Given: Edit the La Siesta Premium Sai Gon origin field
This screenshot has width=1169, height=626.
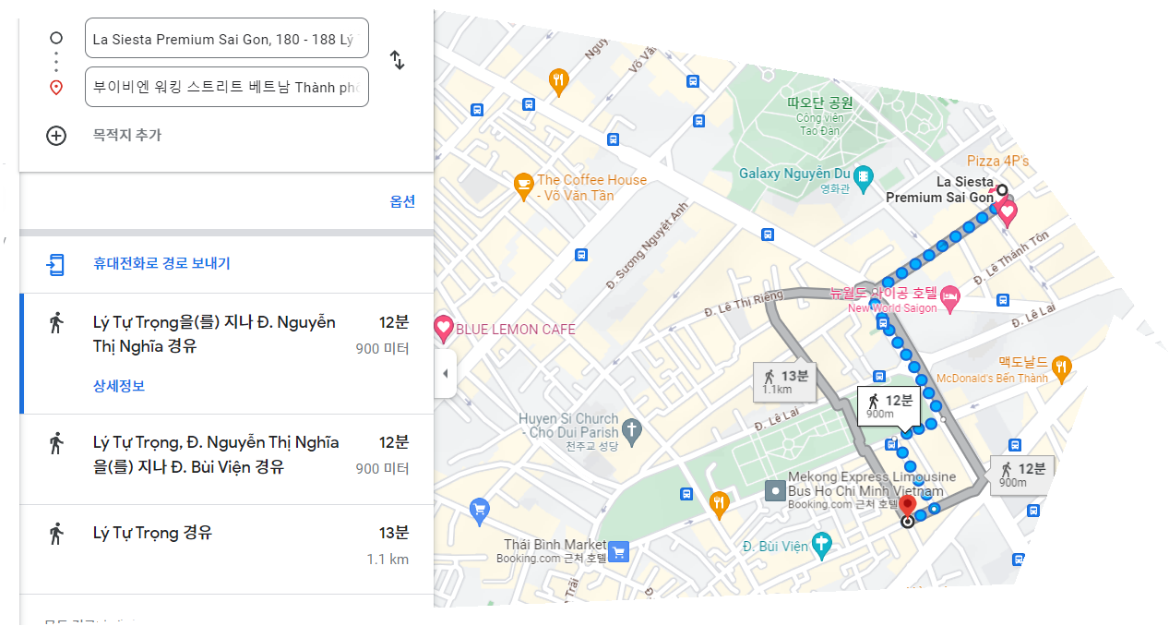Looking at the screenshot, I should 227,39.
